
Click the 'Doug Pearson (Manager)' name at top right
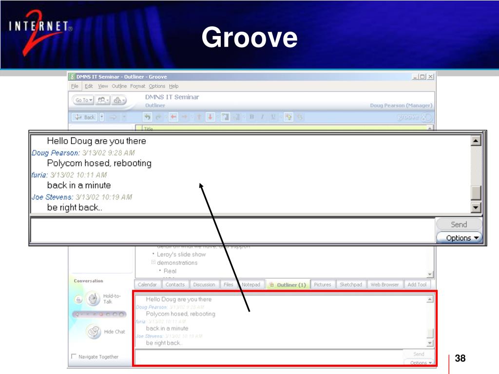point(401,105)
